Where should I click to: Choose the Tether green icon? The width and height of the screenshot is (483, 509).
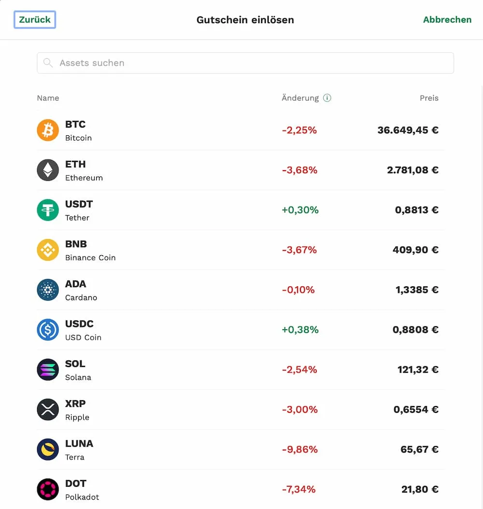point(48,210)
